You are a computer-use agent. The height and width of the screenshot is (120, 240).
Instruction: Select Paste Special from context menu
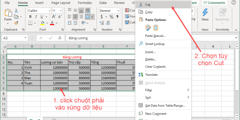pyautogui.click(x=155, y=36)
